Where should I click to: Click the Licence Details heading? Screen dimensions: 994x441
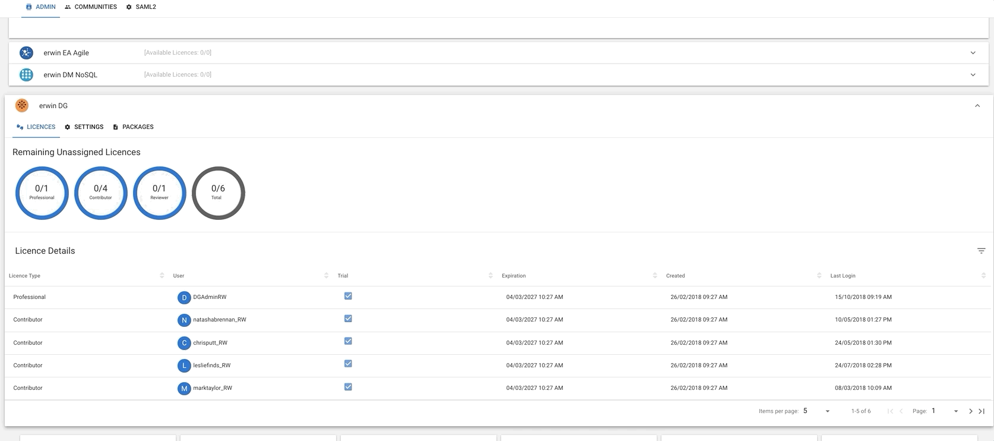[x=45, y=251]
